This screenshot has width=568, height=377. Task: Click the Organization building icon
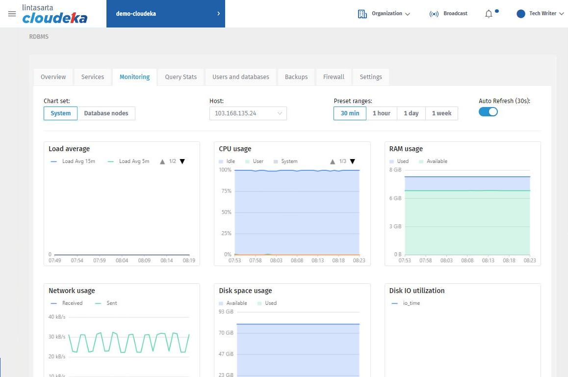click(x=362, y=14)
